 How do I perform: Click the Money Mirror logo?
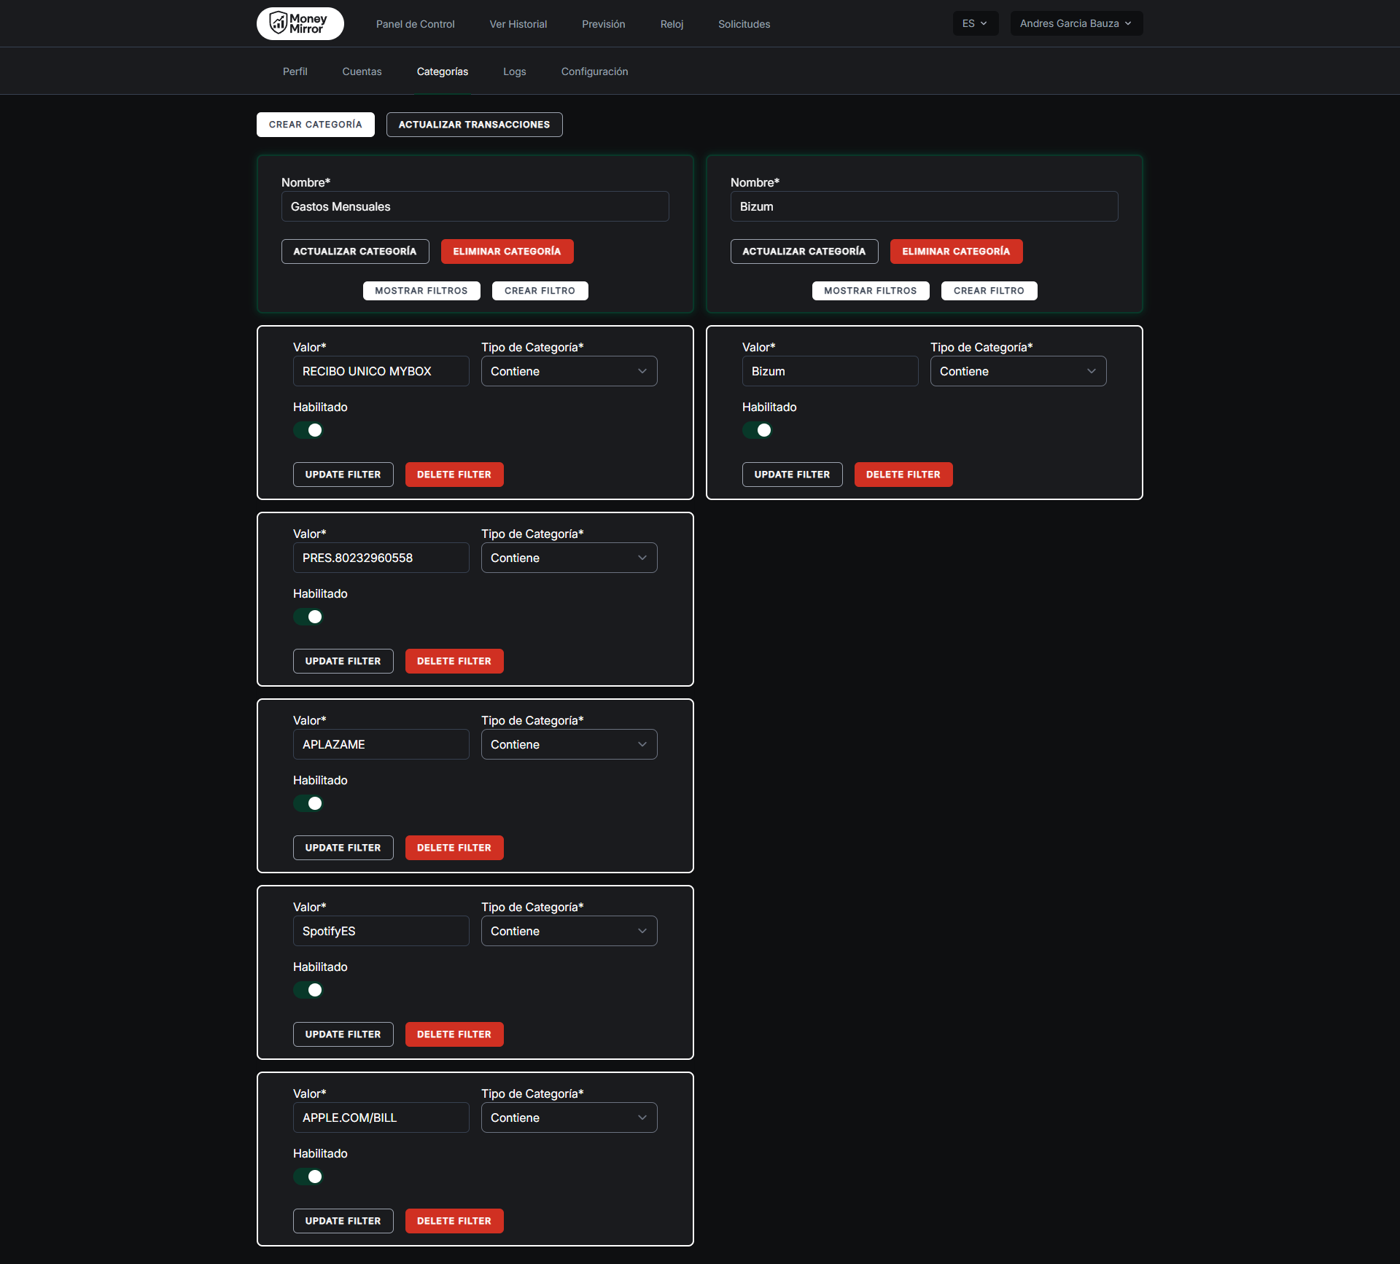(300, 23)
